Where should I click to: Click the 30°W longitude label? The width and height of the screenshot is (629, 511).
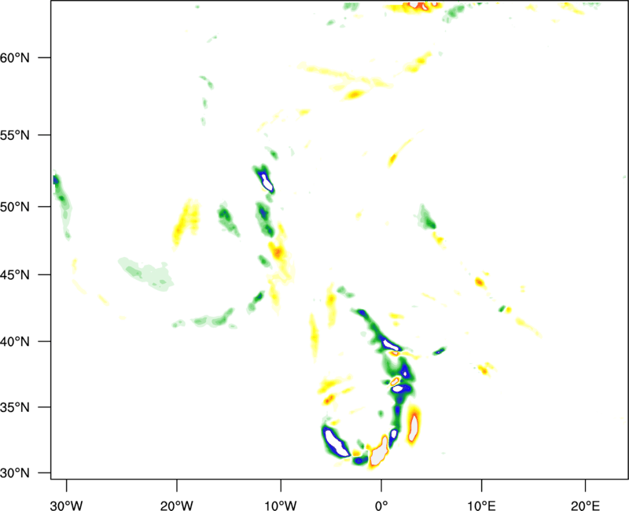(x=67, y=505)
